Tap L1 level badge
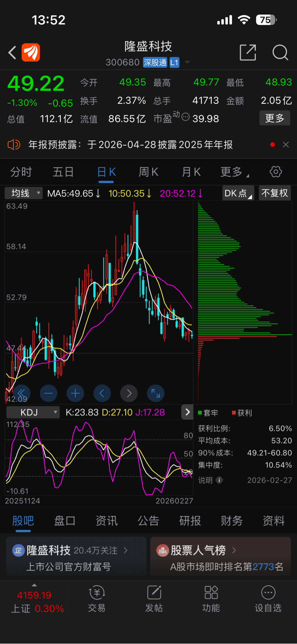The image size is (297, 644). [174, 62]
